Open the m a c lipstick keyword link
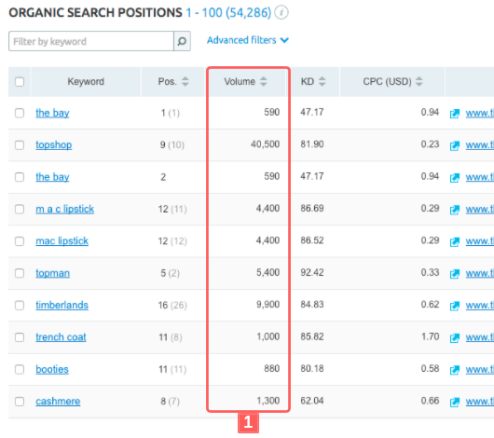 coord(65,209)
